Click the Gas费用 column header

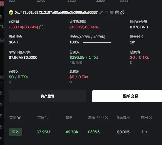click(x=123, y=117)
